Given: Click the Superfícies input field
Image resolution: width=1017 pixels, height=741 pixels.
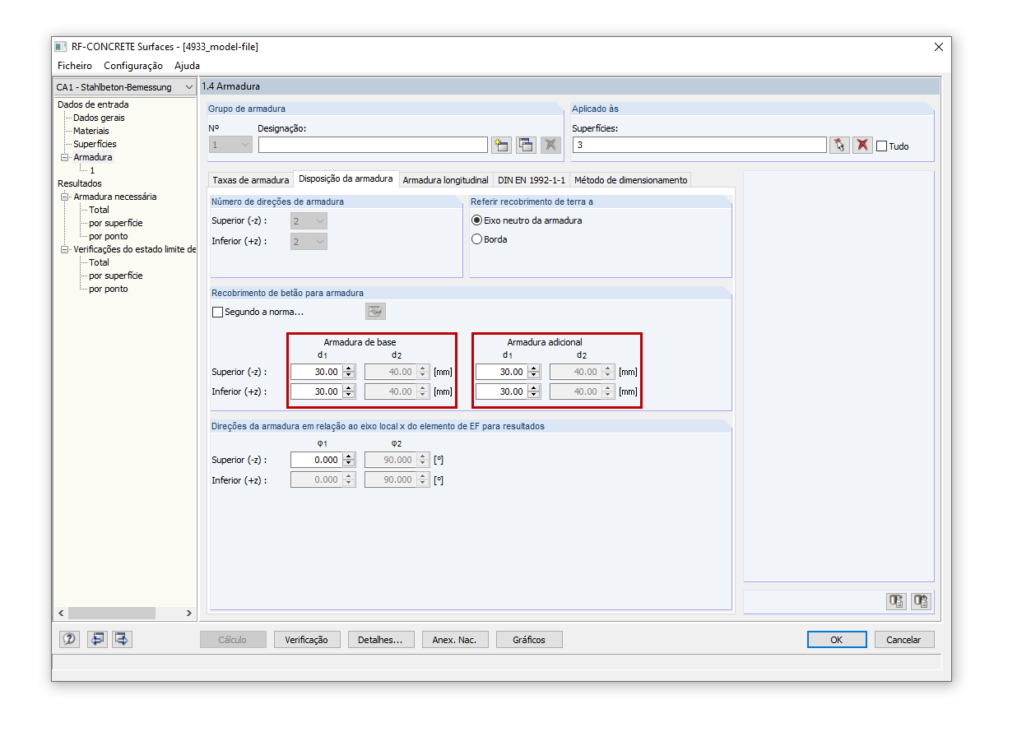Looking at the screenshot, I should 699,145.
